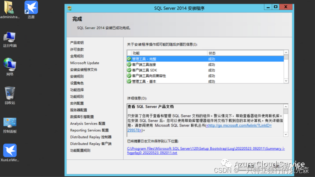Select the XunLeiWe... desktop icon
Screen dimensions: 315x177
pyautogui.click(x=10, y=153)
